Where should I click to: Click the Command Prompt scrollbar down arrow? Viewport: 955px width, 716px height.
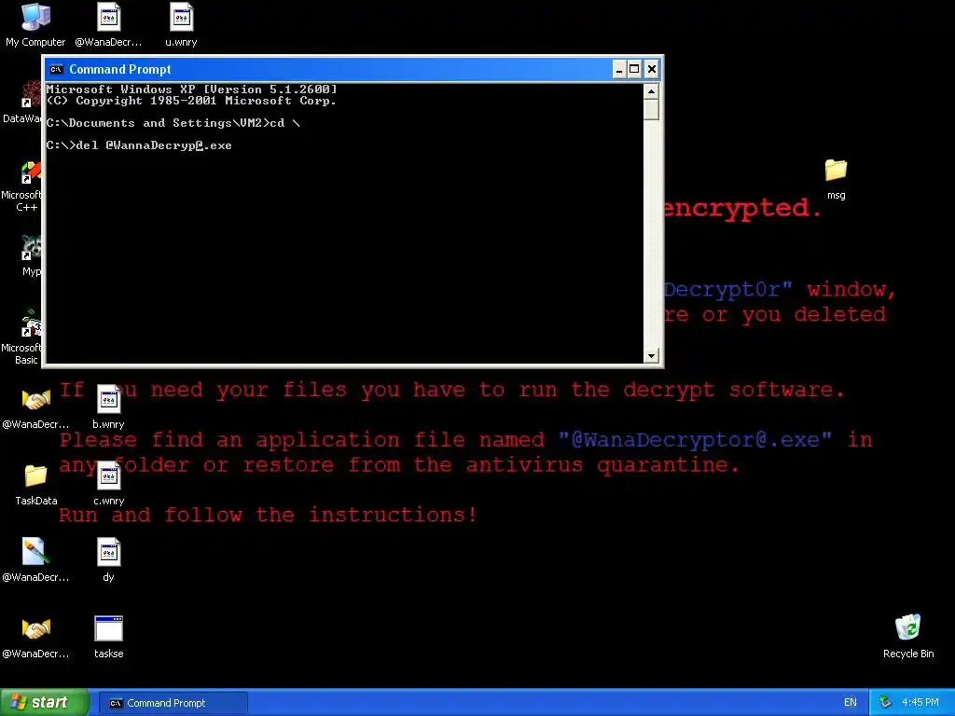click(651, 355)
